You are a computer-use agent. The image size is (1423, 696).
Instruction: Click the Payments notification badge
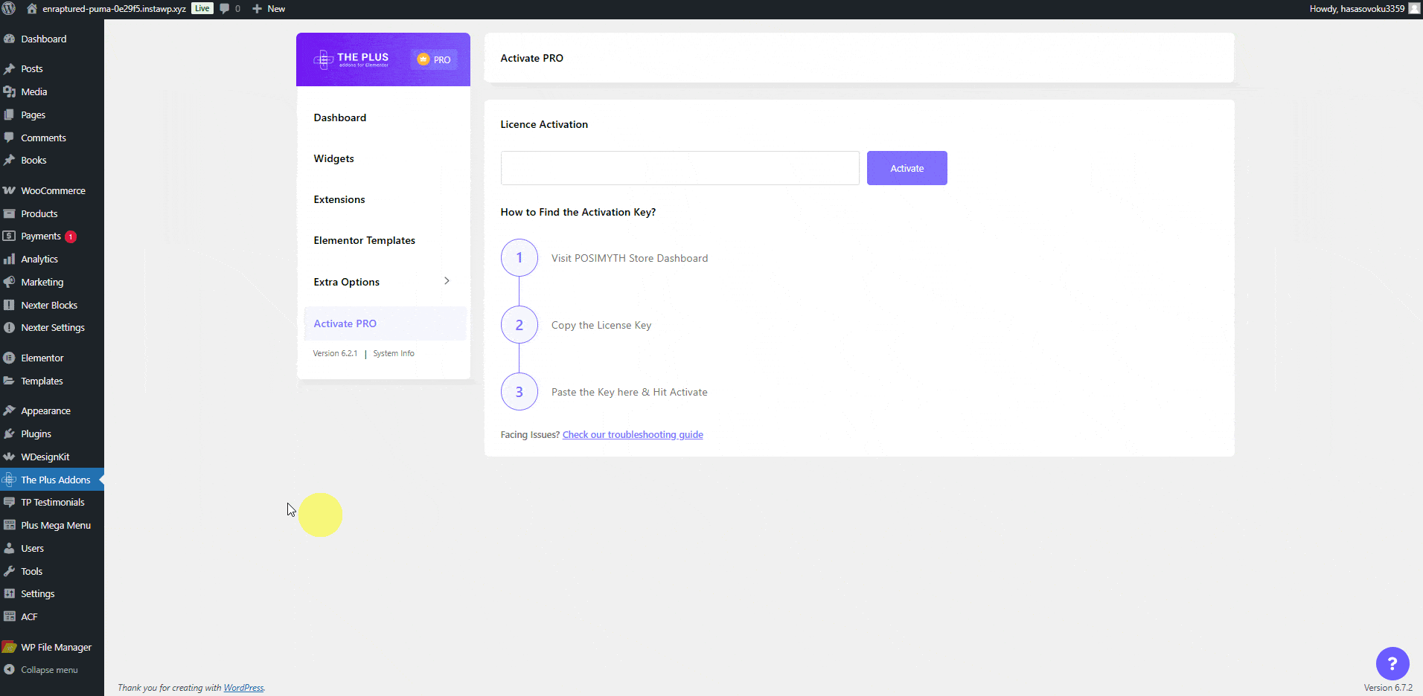tap(71, 236)
